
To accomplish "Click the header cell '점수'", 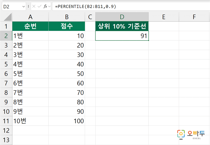I will click(67, 26).
